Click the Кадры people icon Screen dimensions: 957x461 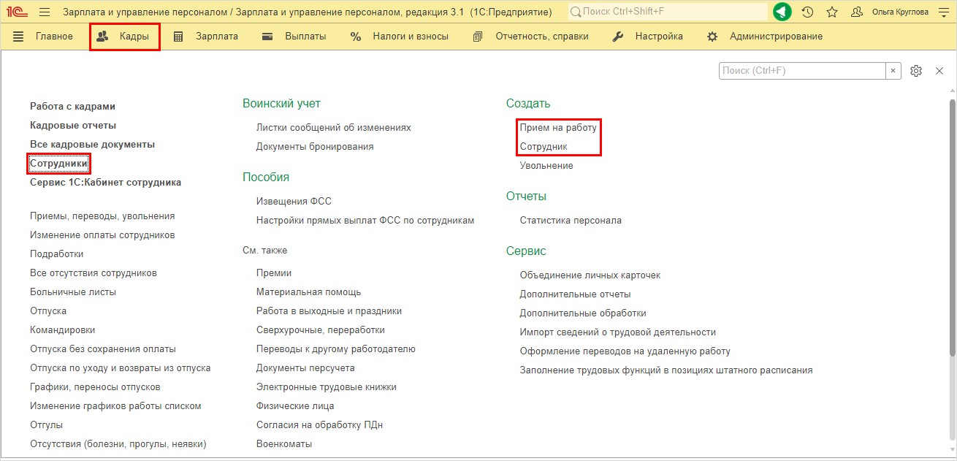pos(102,37)
